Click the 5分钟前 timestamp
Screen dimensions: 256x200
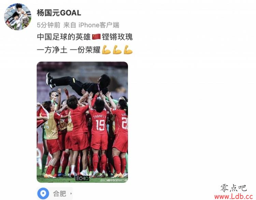(x=48, y=25)
